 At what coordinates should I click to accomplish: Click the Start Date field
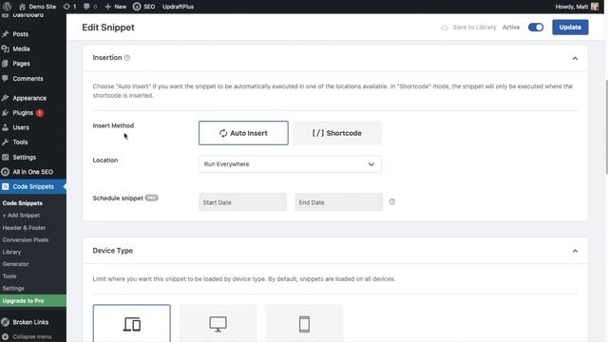pyautogui.click(x=243, y=202)
